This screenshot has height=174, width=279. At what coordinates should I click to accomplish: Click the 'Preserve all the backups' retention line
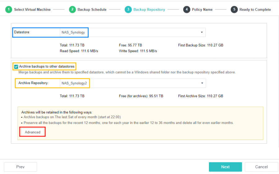129,123
